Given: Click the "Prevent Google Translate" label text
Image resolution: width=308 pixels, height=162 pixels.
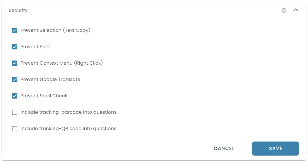Looking at the screenshot, I should point(50,80).
